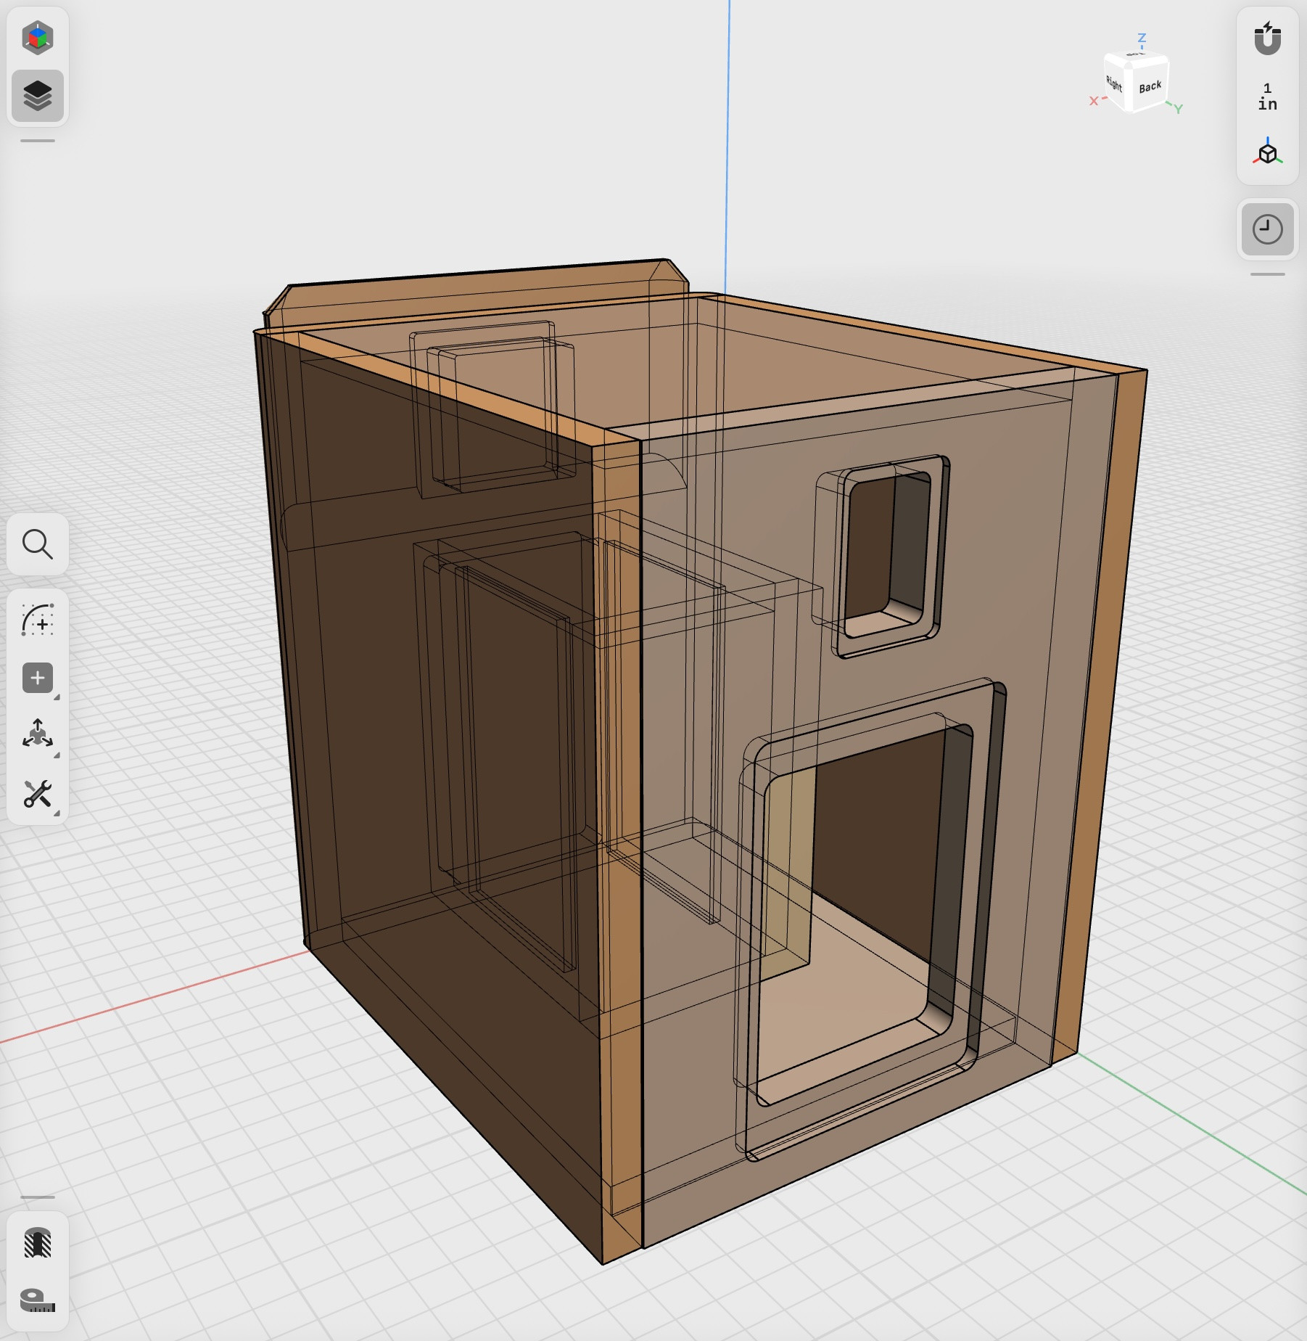Expand the Add shape tool submenu arrow
Screen dimensions: 1307x1341
click(57, 697)
